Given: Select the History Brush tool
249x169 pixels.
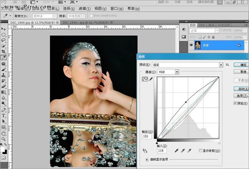Looking at the screenshot, I should 3,81.
